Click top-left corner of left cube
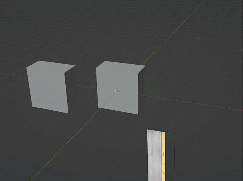Image resolution: width=243 pixels, height=181 pixels. [27, 68]
